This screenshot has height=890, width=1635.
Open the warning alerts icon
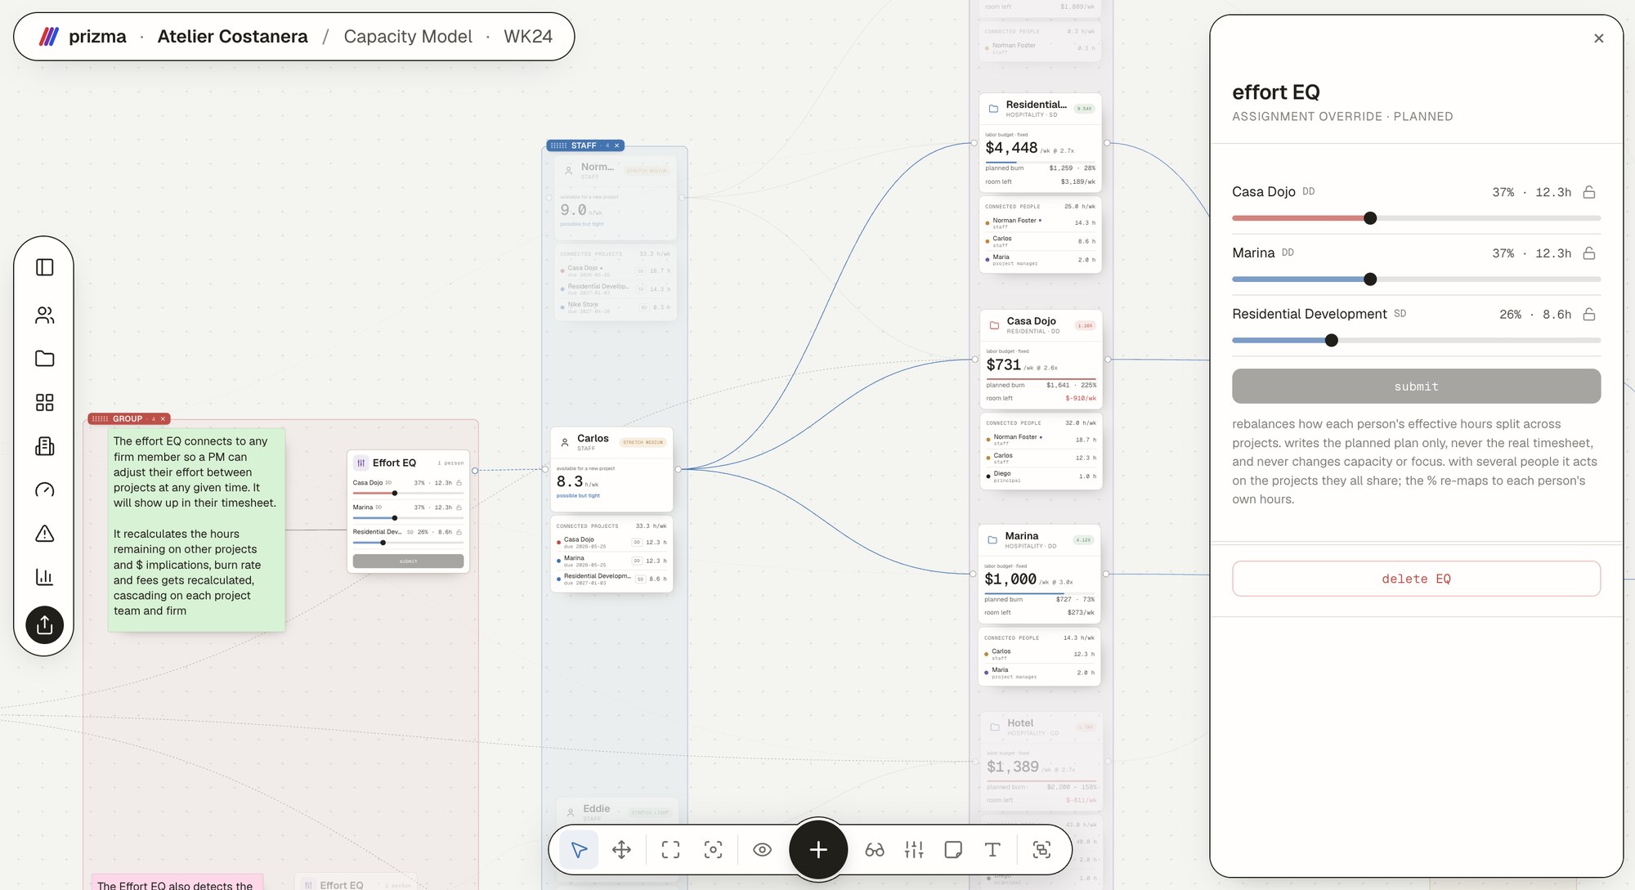pos(45,534)
